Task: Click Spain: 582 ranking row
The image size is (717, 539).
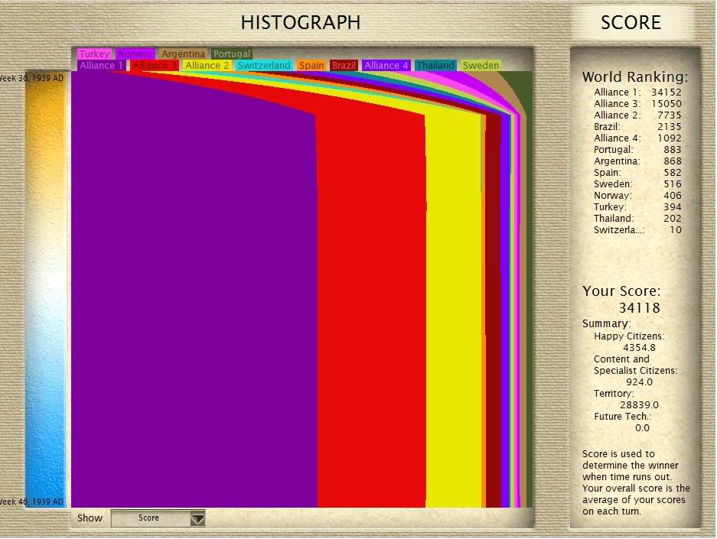Action: 637,172
